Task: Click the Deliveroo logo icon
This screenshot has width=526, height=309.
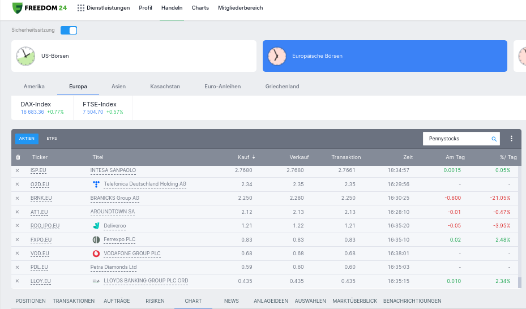Action: (96, 226)
